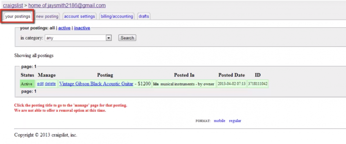Viewport: 346px width, 144px height.
Task: Open the billing/accounting tab
Action: coord(117,16)
